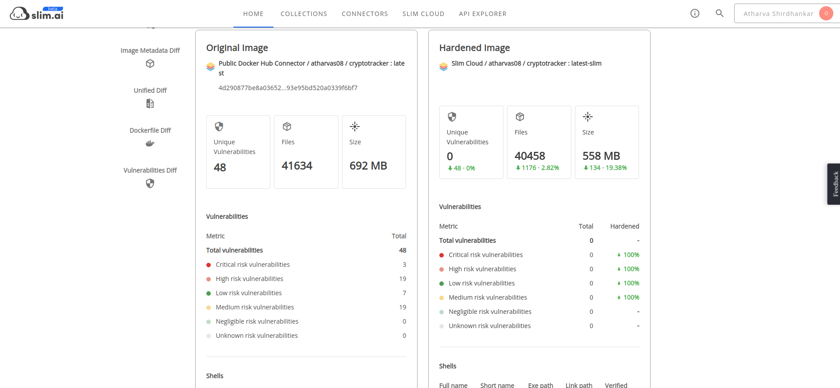Open the COLLECTIONS tab
The height and width of the screenshot is (388, 840).
304,14
